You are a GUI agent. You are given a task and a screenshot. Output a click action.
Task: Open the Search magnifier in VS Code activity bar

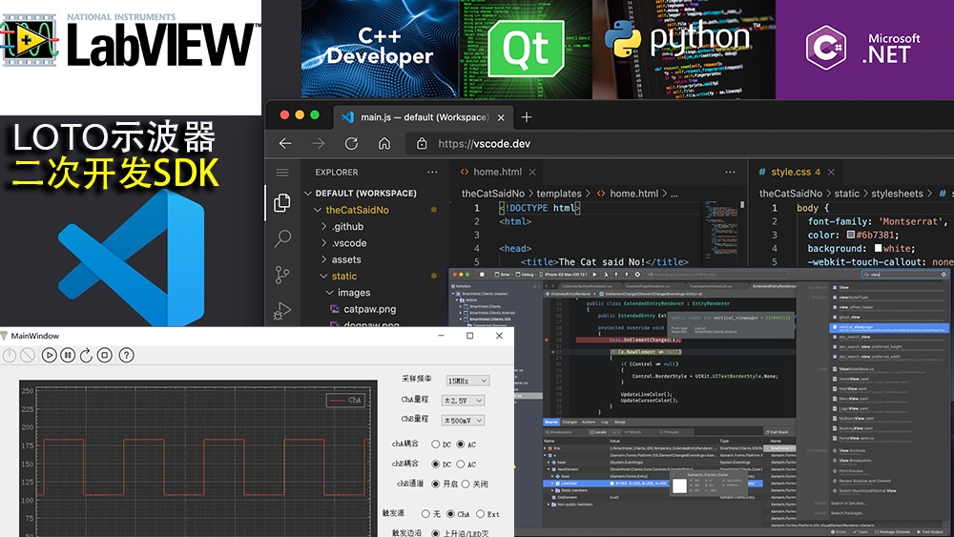pos(282,238)
